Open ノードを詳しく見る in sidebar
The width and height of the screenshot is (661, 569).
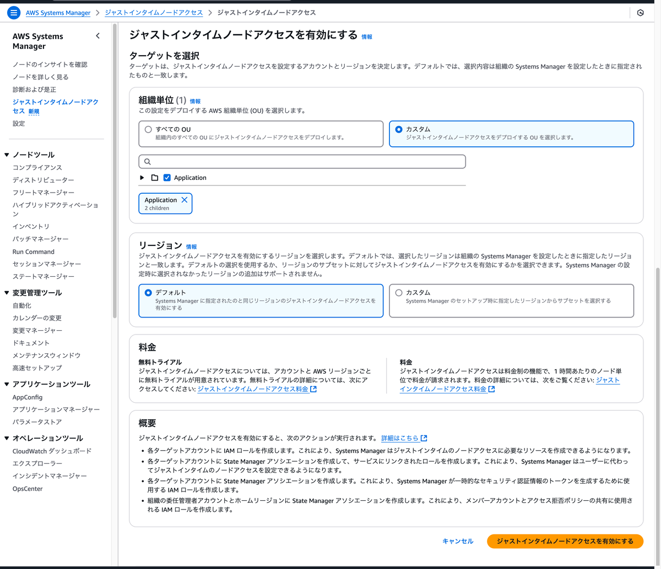[x=41, y=77]
